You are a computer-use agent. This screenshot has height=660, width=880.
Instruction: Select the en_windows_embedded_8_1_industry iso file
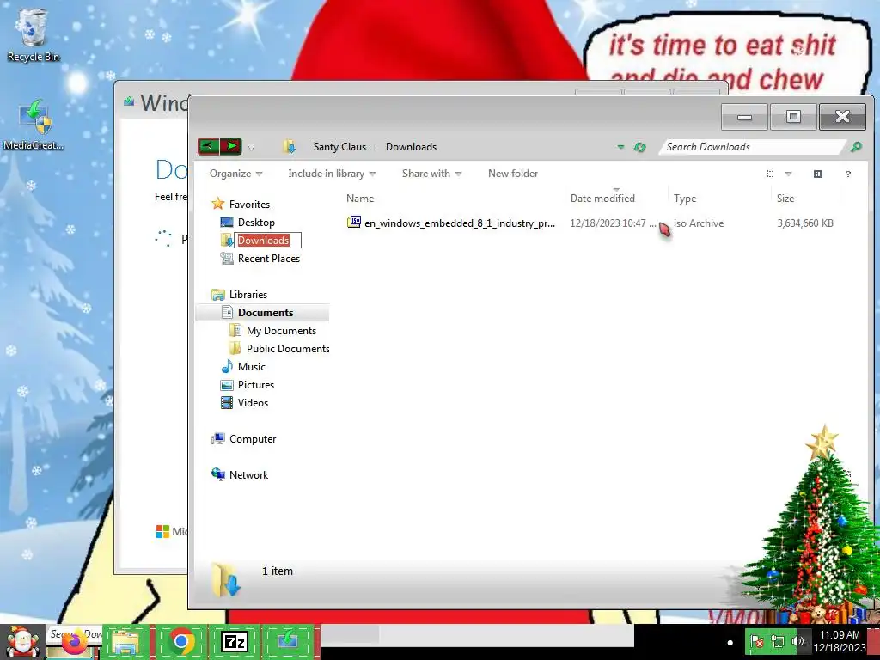[x=460, y=223]
